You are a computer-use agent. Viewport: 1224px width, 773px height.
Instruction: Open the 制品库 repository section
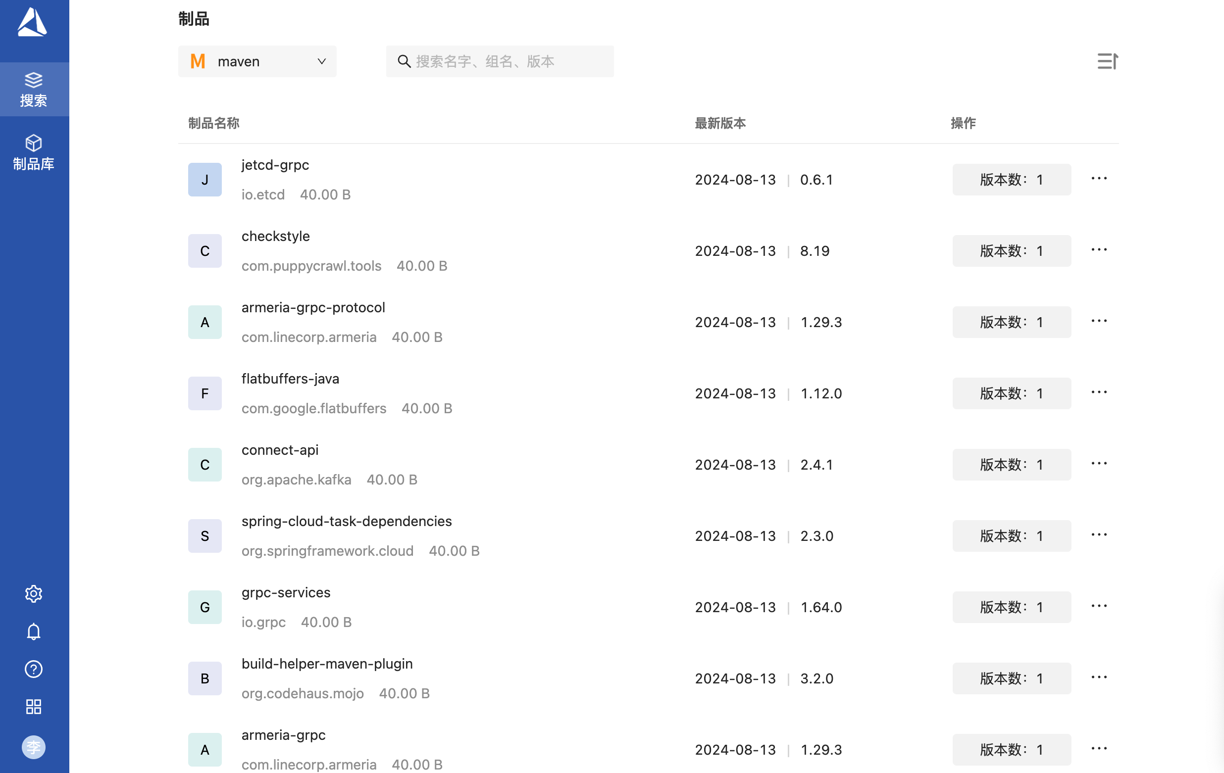click(x=34, y=152)
